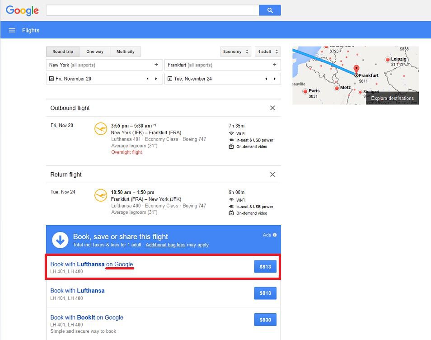431x340 pixels.
Task: Click the blue search magnifier button
Action: (270, 10)
